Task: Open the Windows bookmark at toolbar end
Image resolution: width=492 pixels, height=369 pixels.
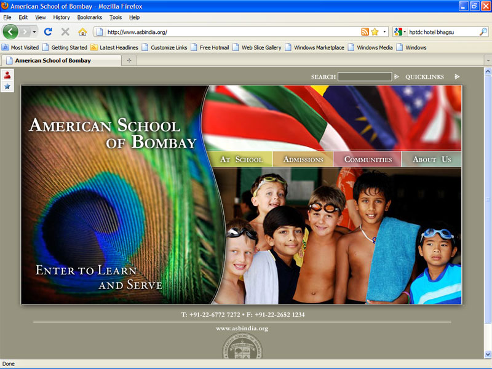Action: [x=411, y=47]
